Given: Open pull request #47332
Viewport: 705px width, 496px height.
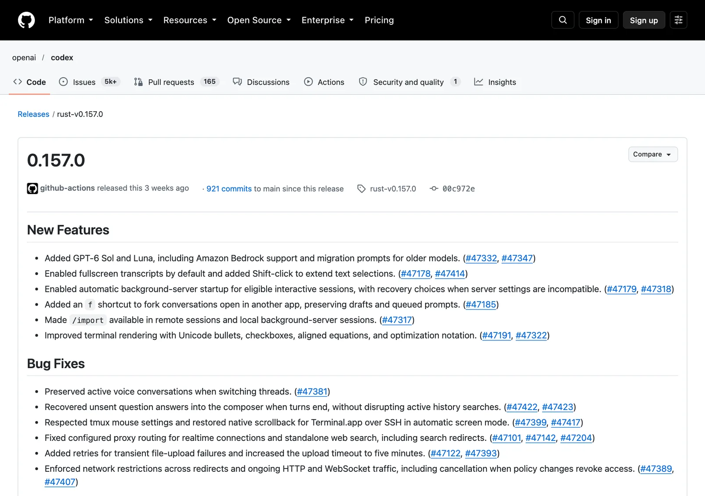Looking at the screenshot, I should click(x=481, y=258).
